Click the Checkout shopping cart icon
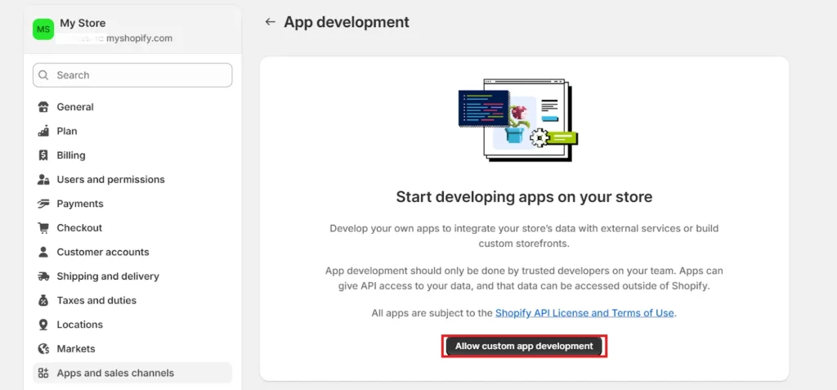 click(43, 228)
